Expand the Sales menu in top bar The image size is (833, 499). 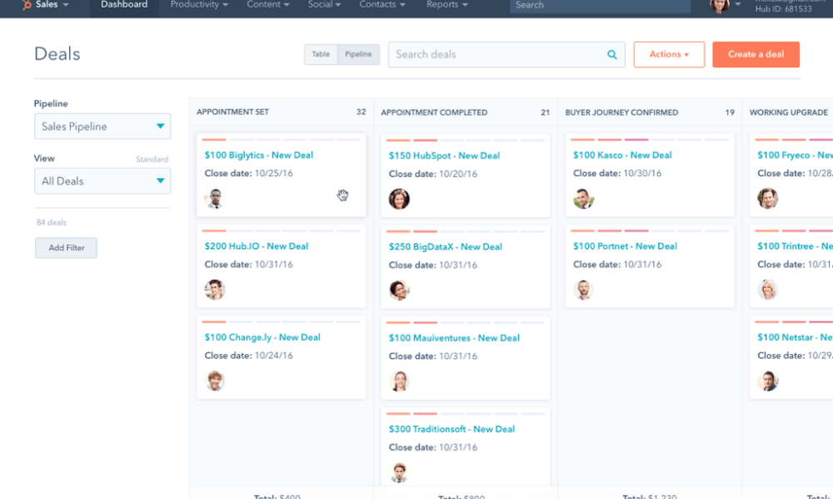tap(52, 5)
